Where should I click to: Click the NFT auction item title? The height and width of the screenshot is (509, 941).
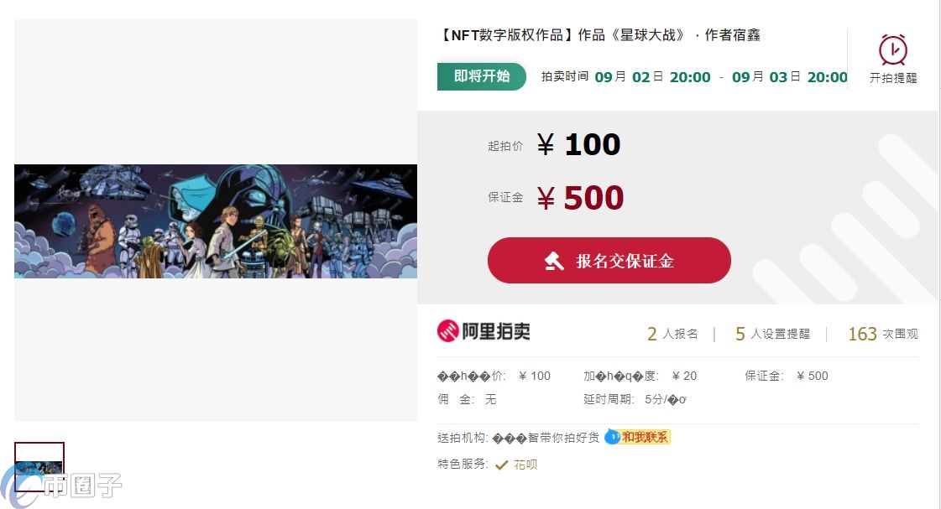pos(599,35)
